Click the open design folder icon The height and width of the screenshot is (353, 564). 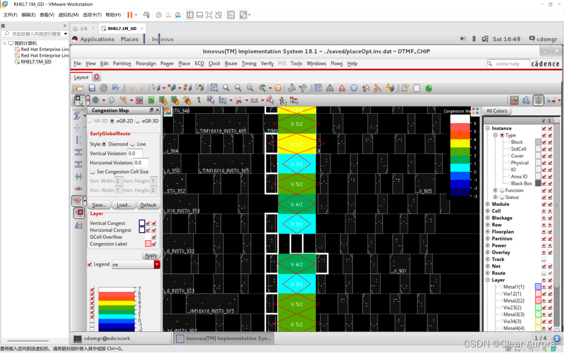[79, 88]
